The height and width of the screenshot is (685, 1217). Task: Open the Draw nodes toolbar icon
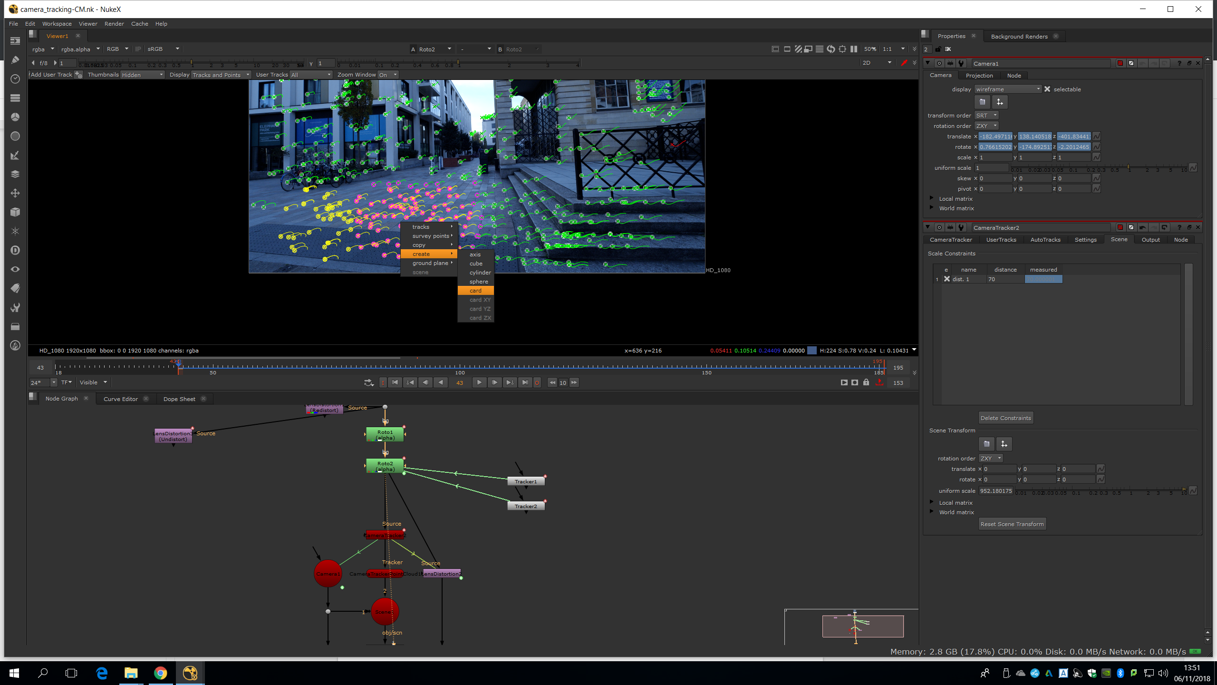(15, 60)
